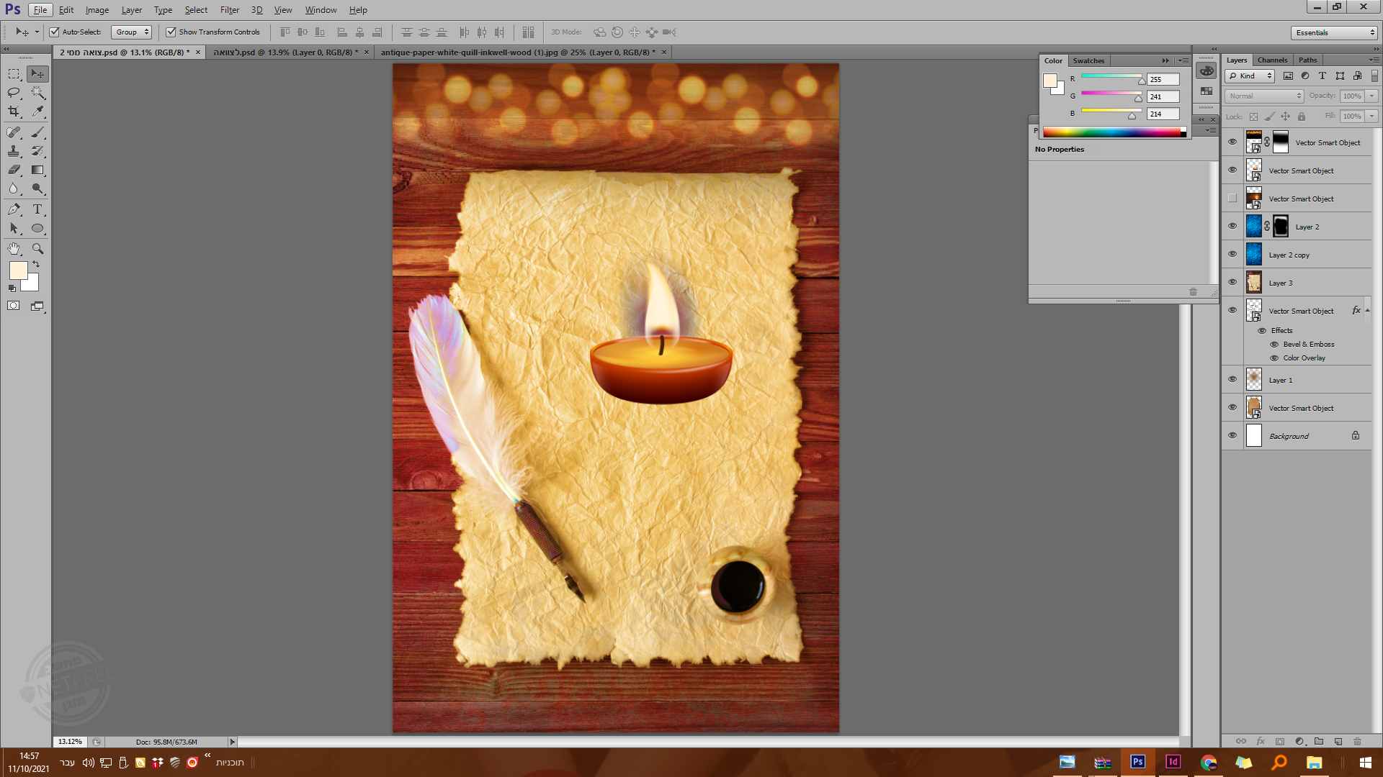The height and width of the screenshot is (777, 1383).
Task: Select the Eyedropper tool
Action: click(37, 112)
